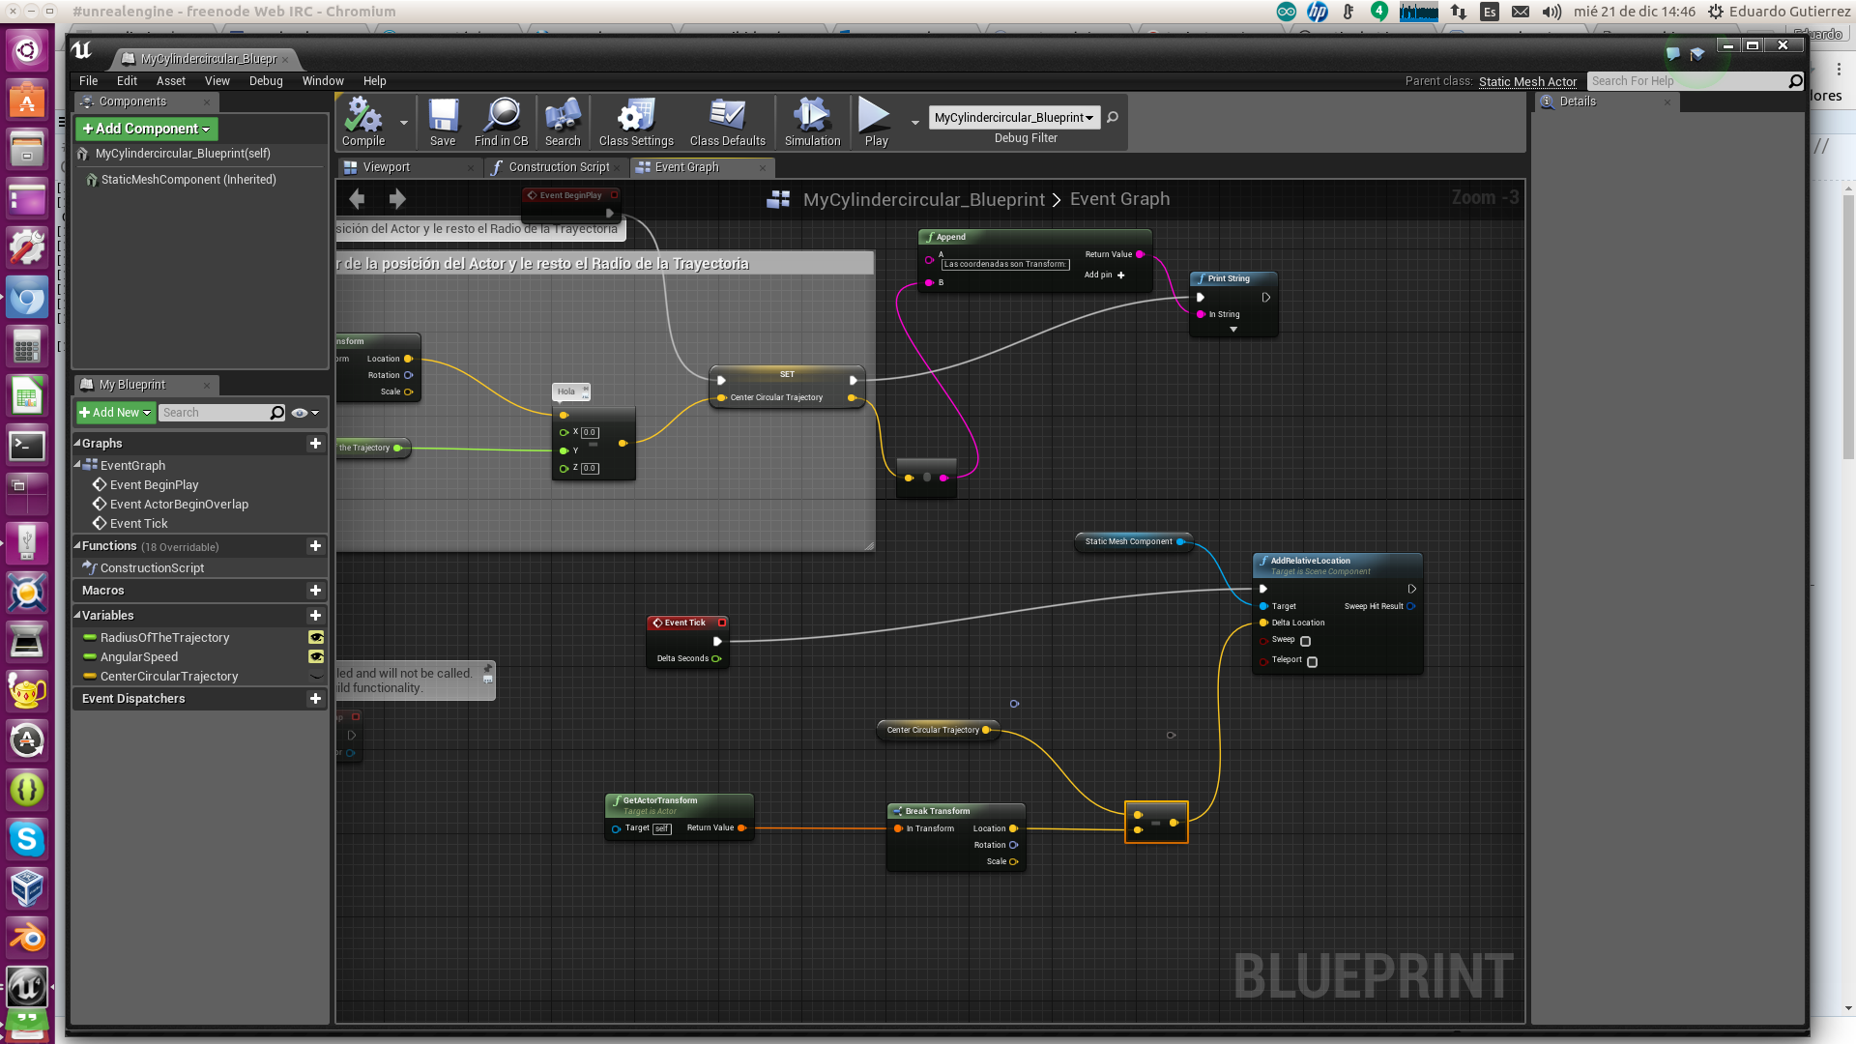
Task: Close the Event Graph tab
Action: pos(762,167)
